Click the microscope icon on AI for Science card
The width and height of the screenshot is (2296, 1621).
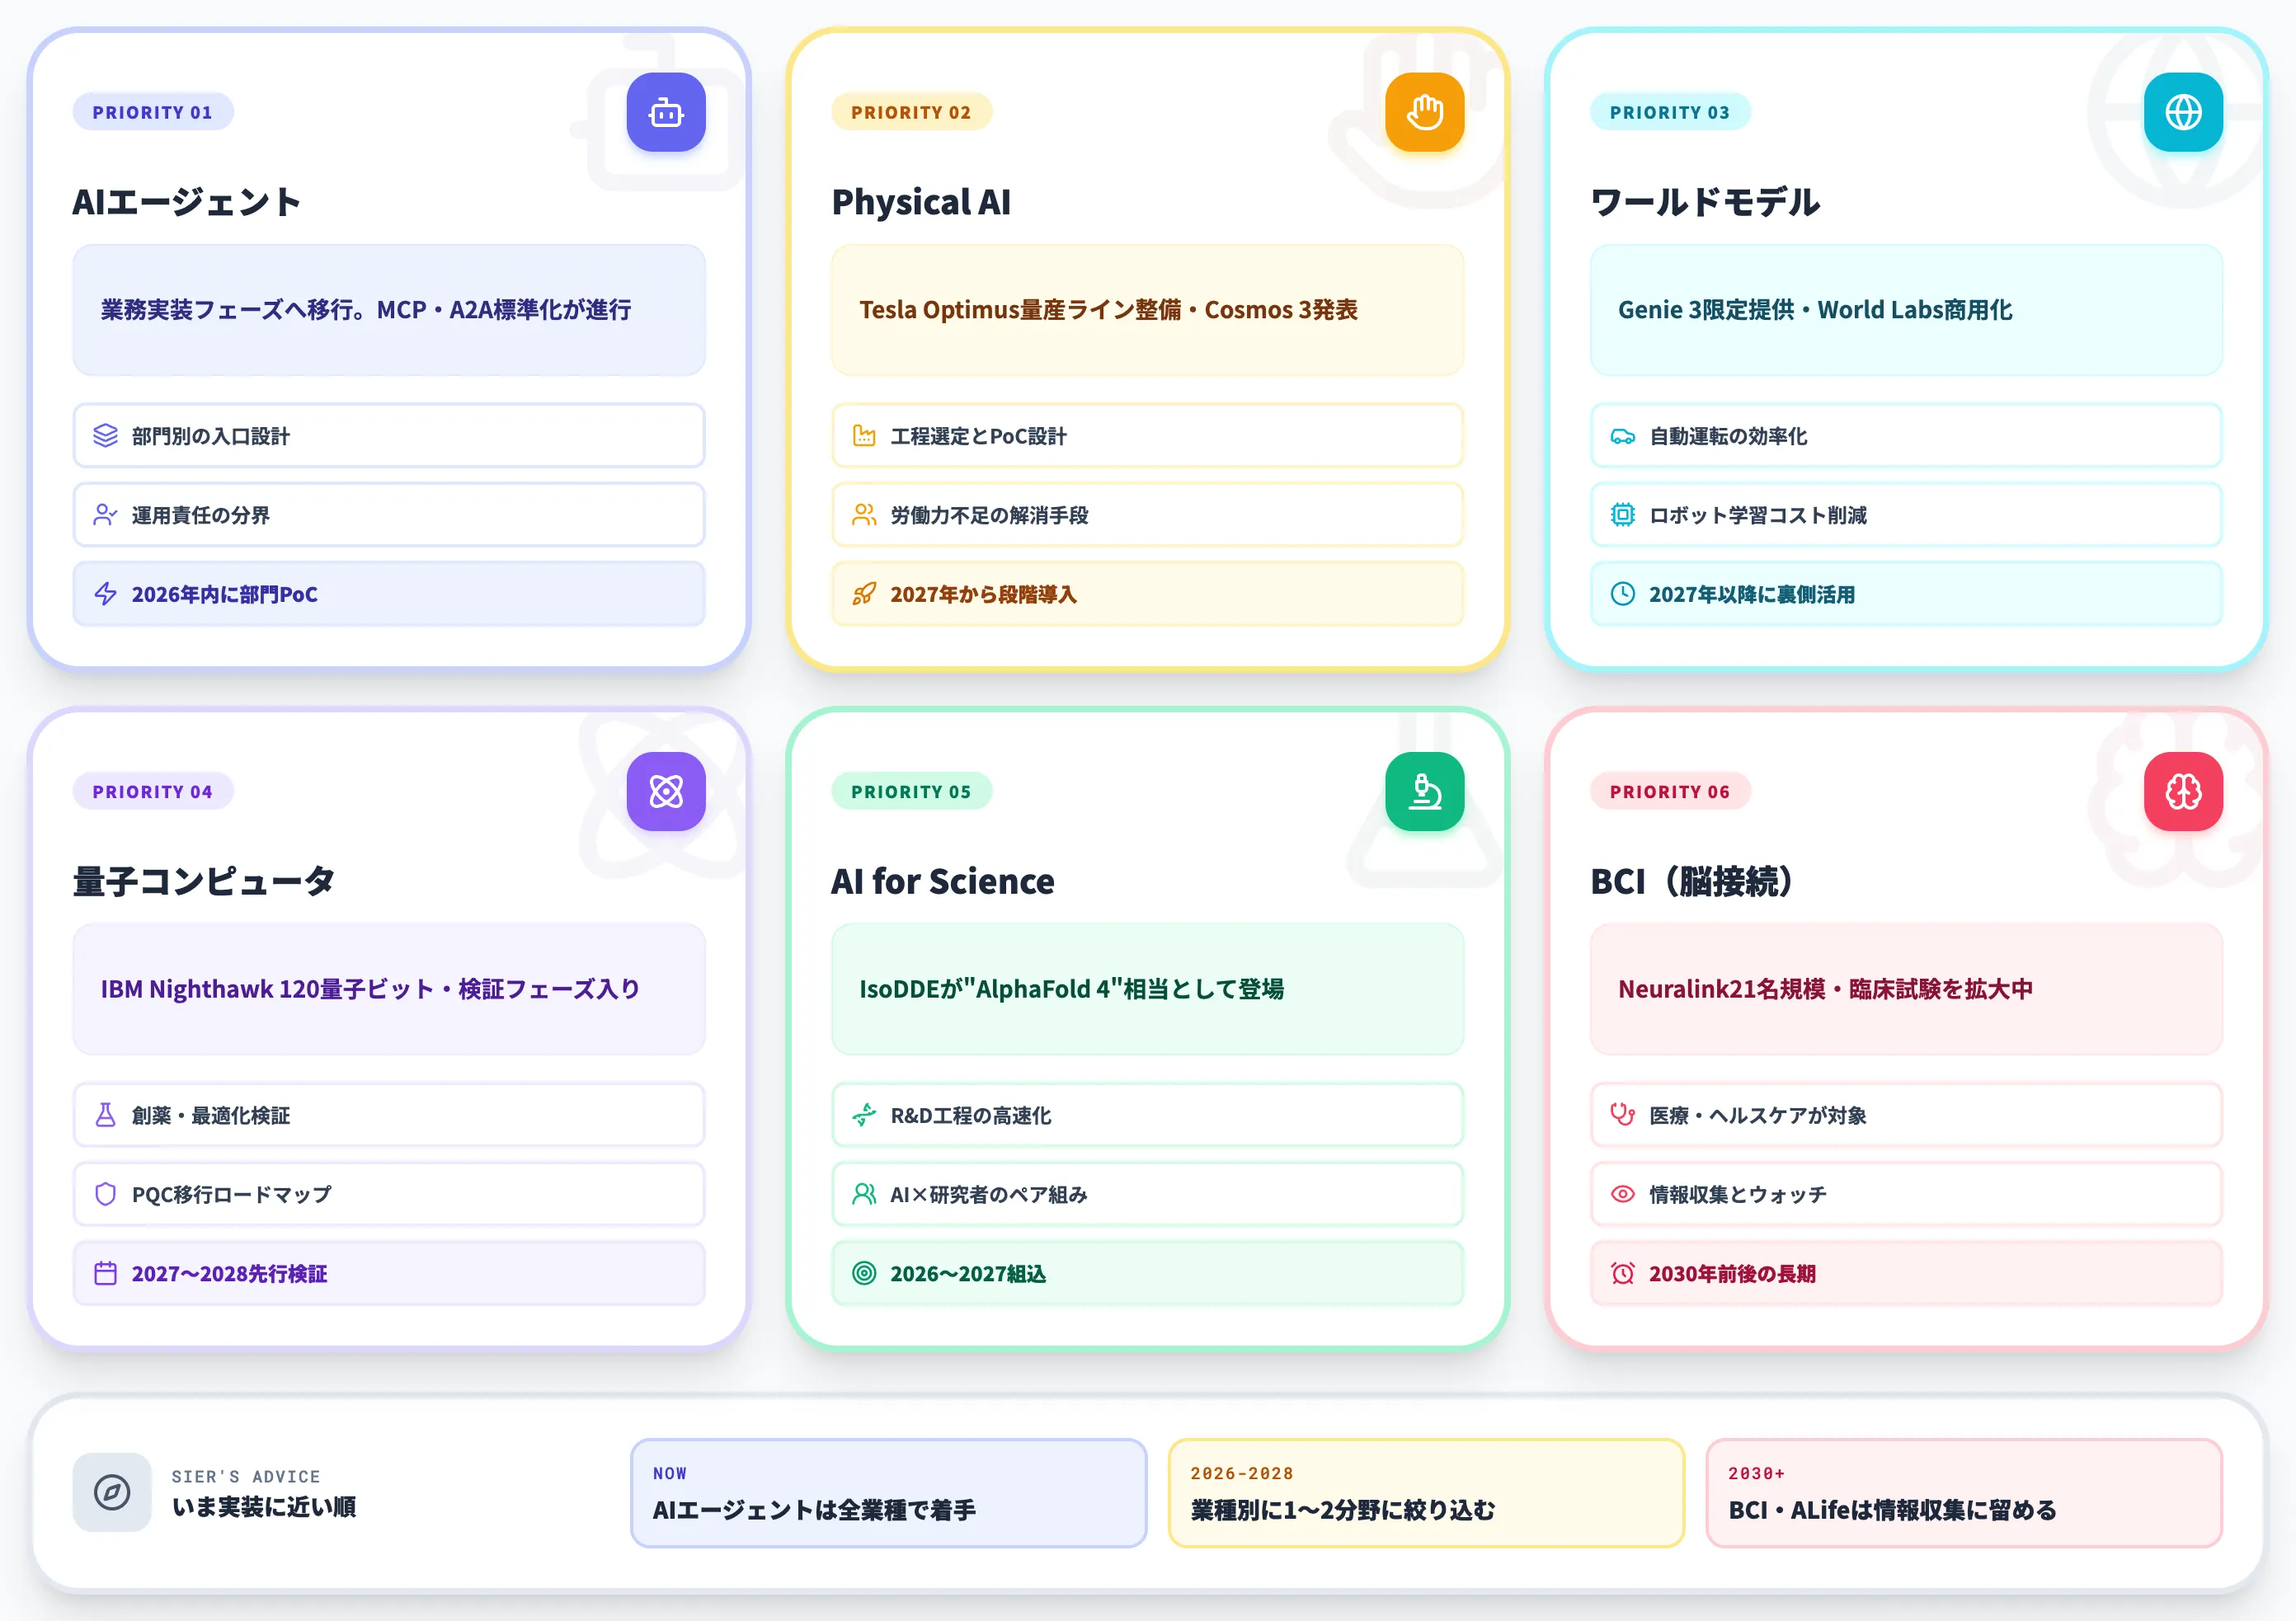(1424, 791)
